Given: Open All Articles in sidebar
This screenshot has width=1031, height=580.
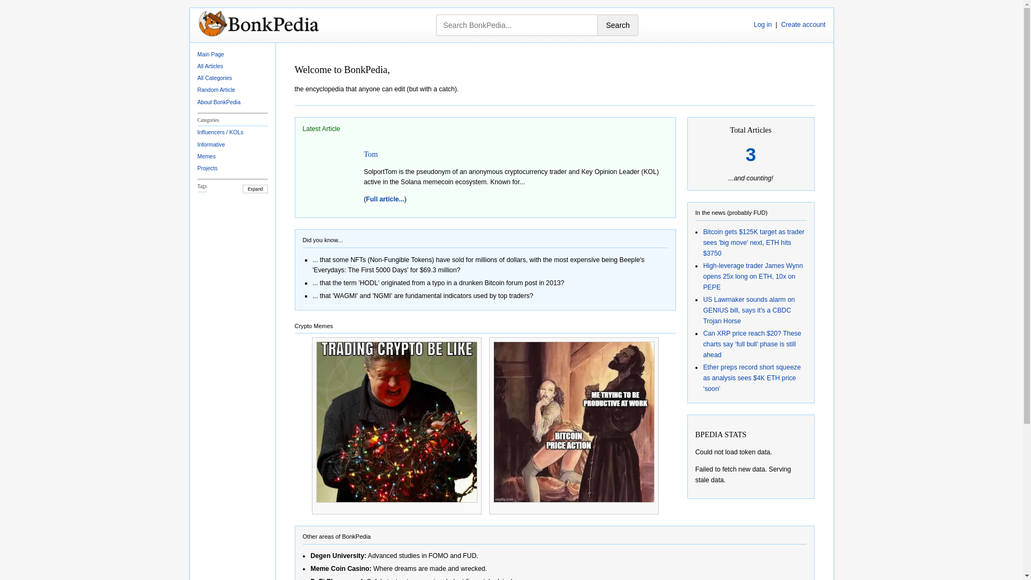Looking at the screenshot, I should tap(210, 66).
